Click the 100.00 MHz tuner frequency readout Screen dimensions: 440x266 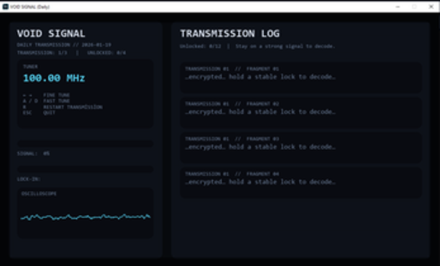pos(54,79)
